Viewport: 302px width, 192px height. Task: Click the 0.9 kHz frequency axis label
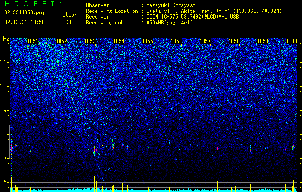(x=4, y=110)
